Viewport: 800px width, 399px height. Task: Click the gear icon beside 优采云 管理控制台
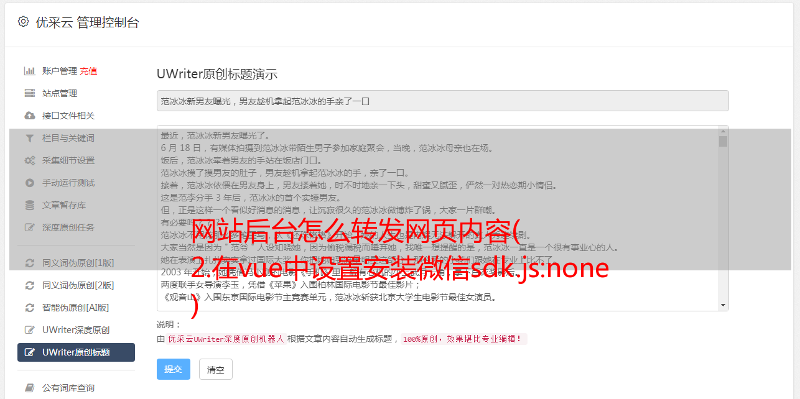tap(23, 22)
